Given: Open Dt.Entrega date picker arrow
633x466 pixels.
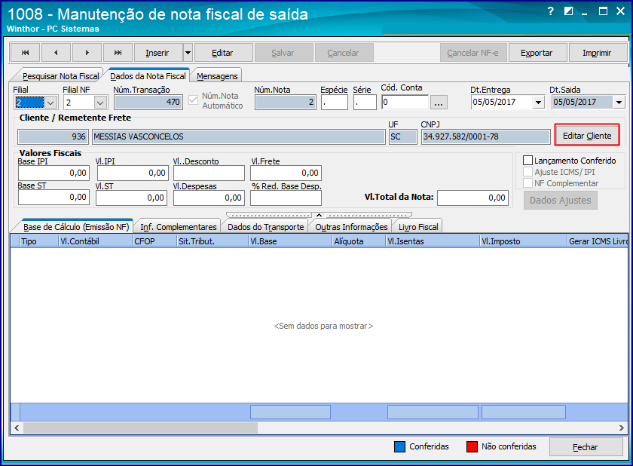Looking at the screenshot, I should tap(538, 103).
